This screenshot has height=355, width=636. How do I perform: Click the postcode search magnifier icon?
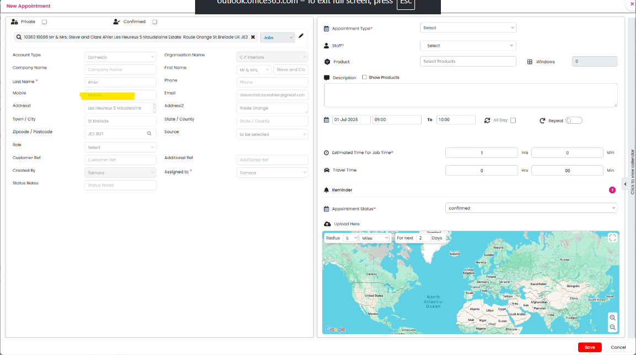coord(149,134)
